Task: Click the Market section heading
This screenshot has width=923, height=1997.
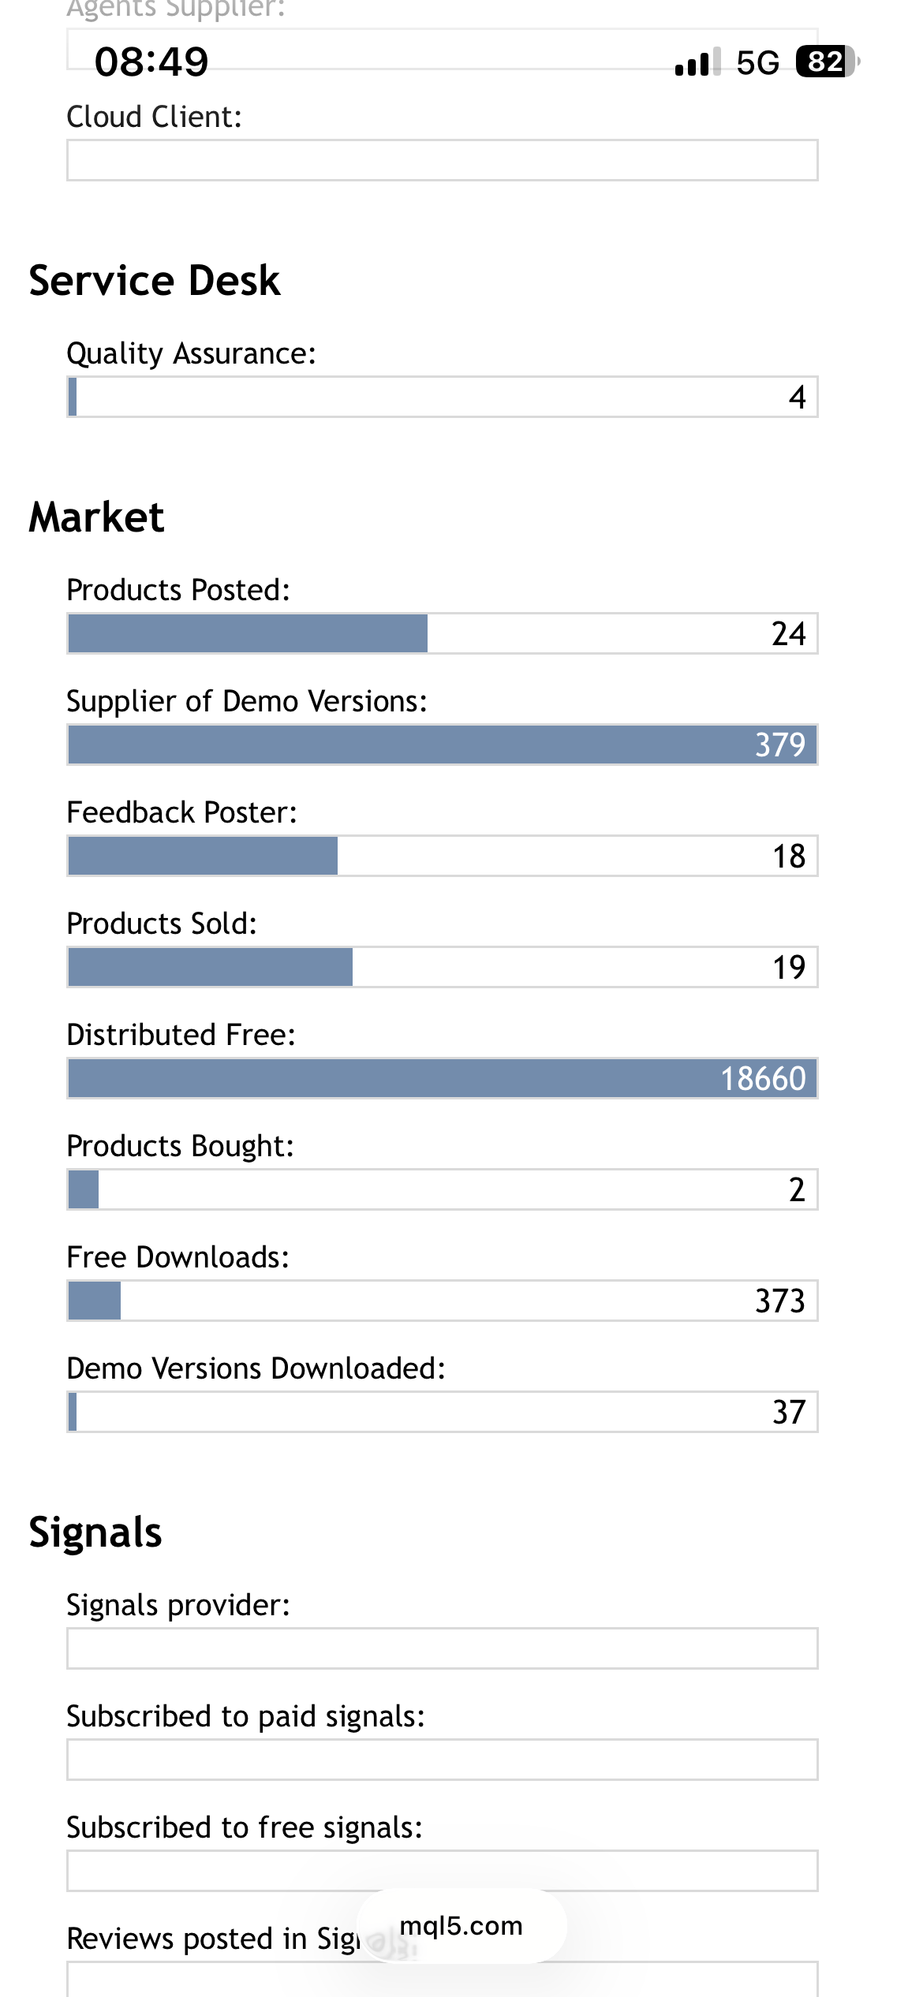Action: coord(96,517)
